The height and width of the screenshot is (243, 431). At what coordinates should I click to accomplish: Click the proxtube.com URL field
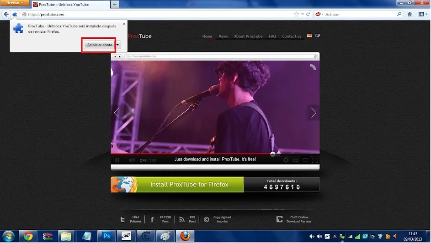pyautogui.click(x=160, y=14)
